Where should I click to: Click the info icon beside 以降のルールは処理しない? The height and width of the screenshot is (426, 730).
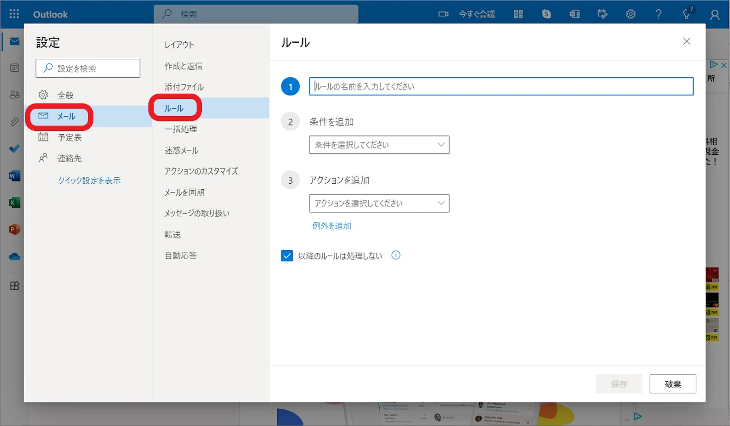tap(396, 255)
